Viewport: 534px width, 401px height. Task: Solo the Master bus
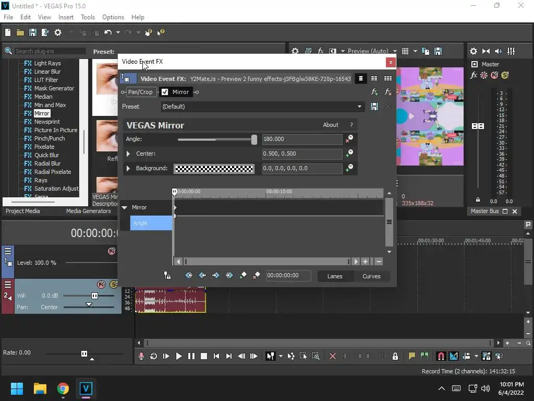pyautogui.click(x=505, y=75)
